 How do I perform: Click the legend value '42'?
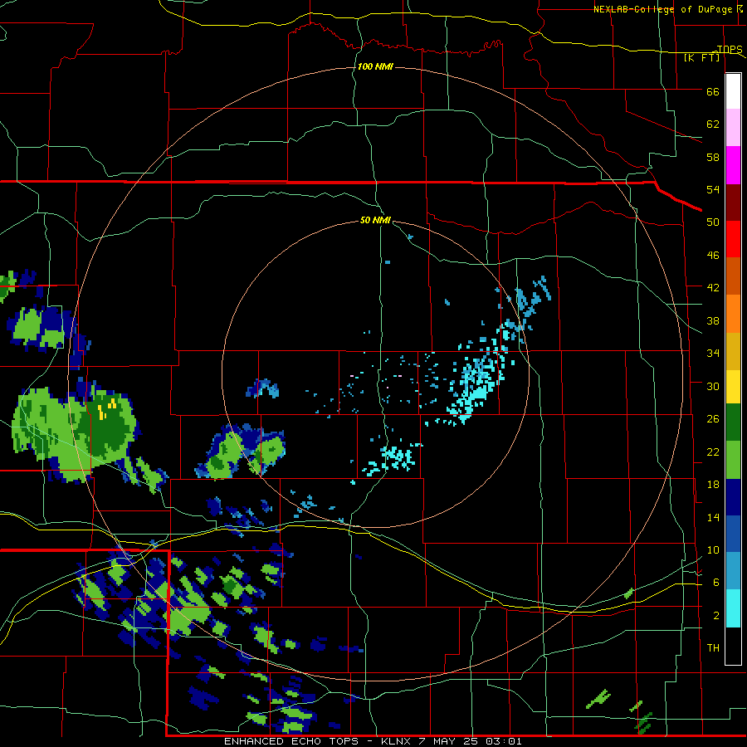[x=713, y=288]
